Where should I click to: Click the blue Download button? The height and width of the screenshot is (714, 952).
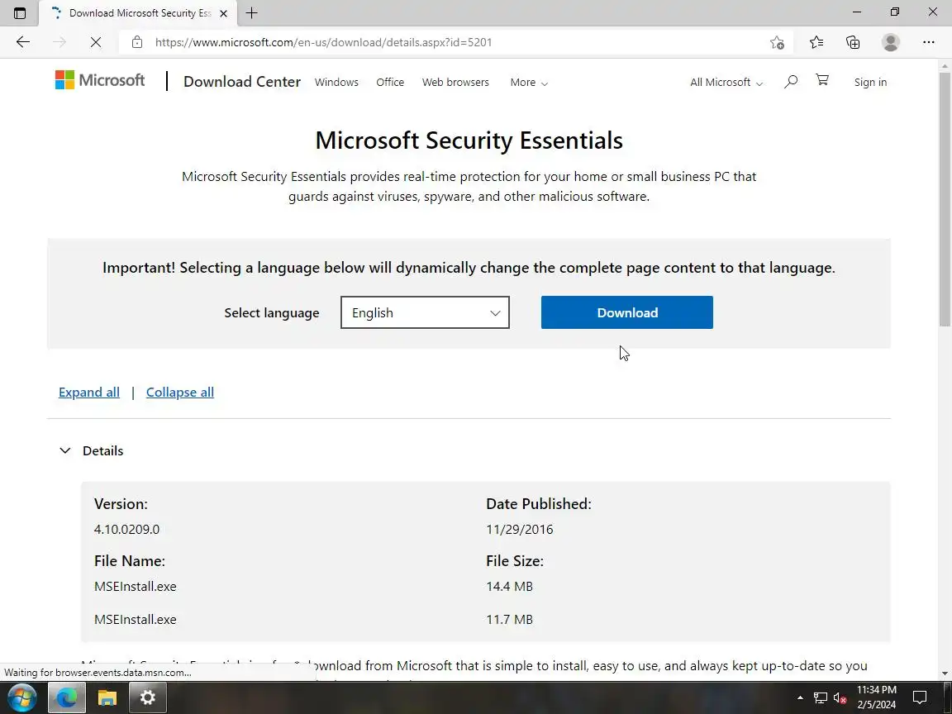click(x=626, y=312)
